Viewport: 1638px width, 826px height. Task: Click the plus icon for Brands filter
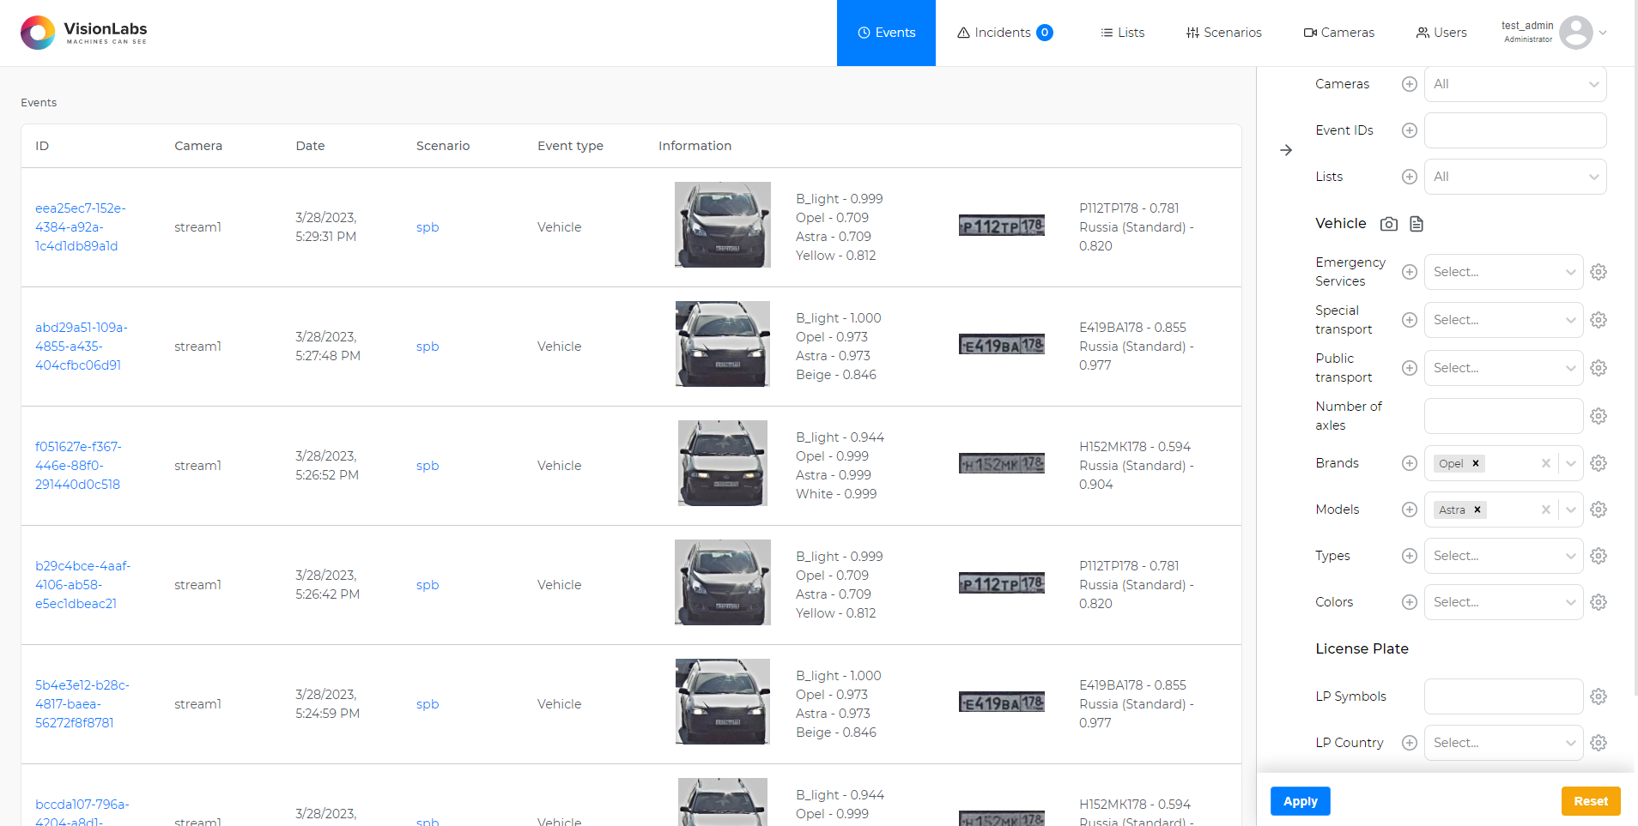pos(1410,463)
